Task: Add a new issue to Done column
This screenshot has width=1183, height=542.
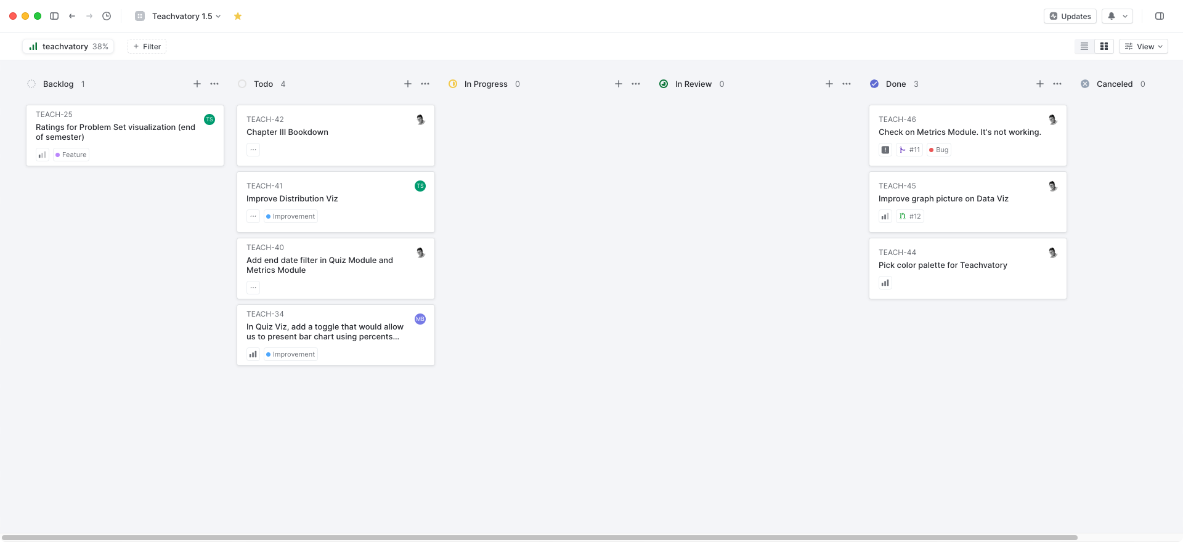Action: point(1040,84)
